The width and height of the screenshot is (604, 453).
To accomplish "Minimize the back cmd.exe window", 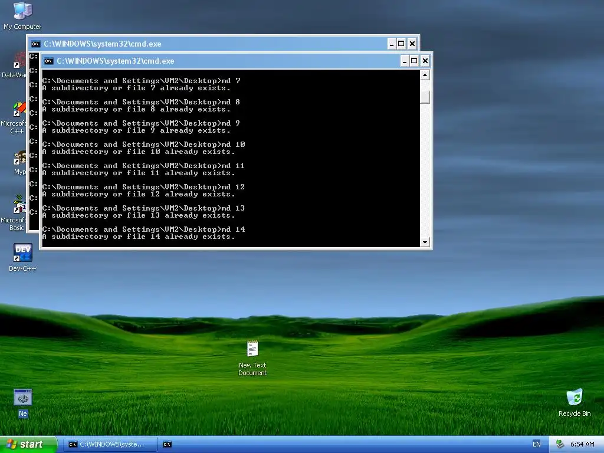I will [392, 44].
